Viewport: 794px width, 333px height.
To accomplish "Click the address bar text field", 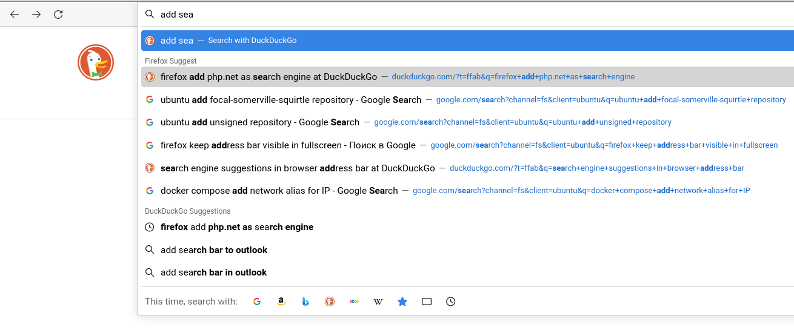I will tap(424, 15).
